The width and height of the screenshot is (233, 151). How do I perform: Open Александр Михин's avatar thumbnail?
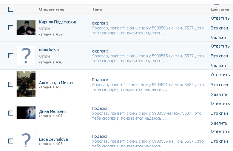[26, 84]
